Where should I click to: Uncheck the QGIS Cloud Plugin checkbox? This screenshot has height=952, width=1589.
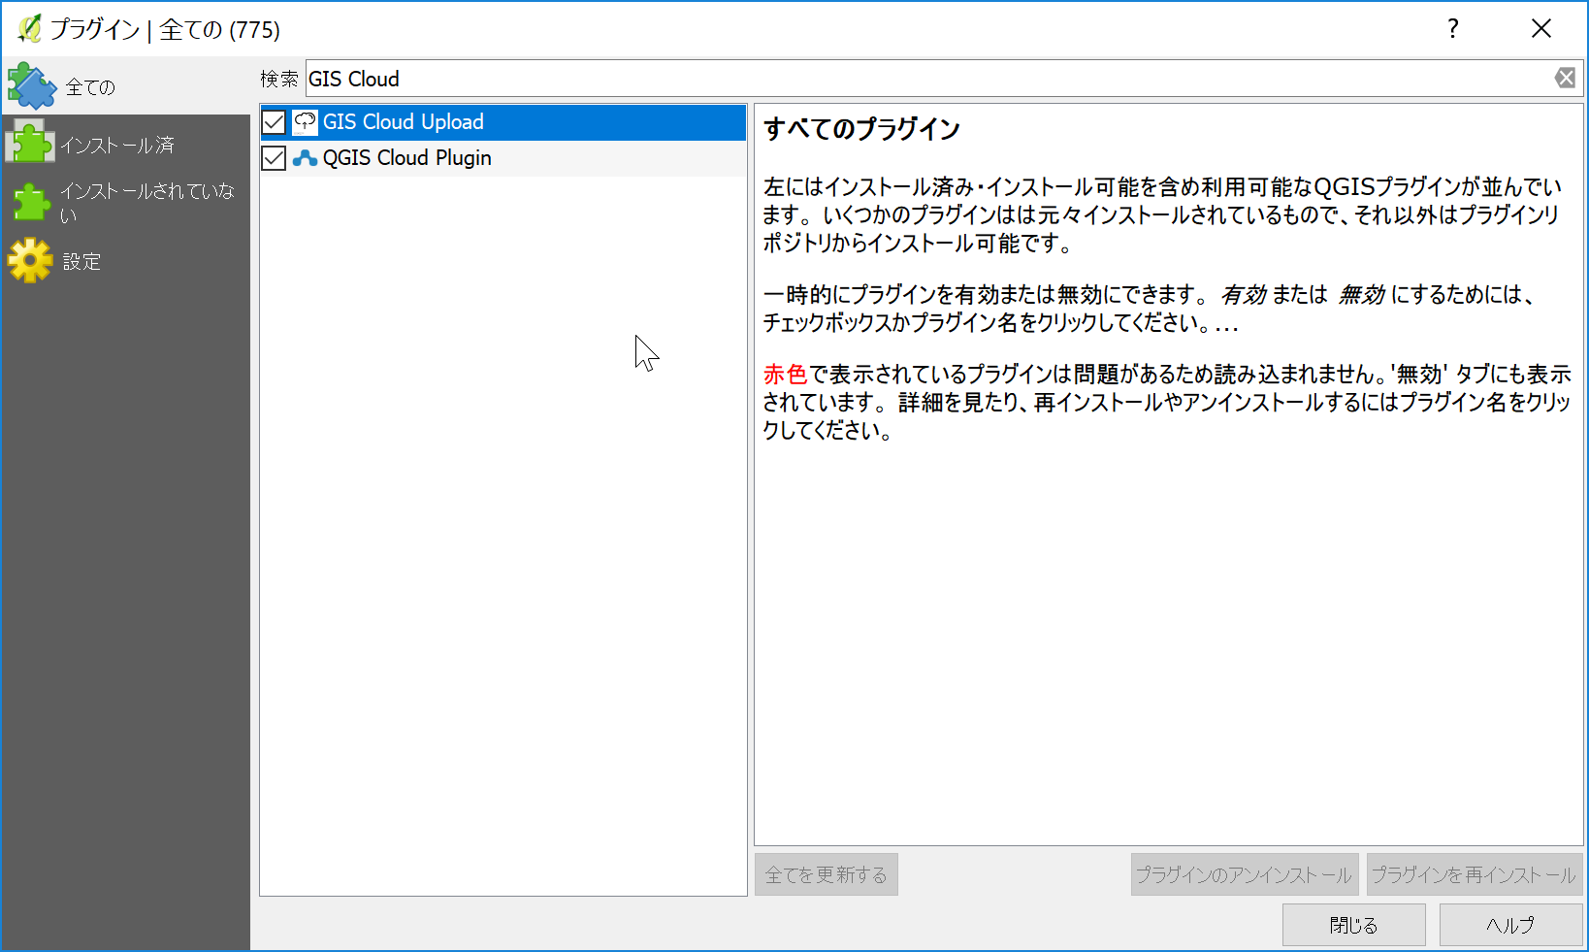click(x=275, y=158)
